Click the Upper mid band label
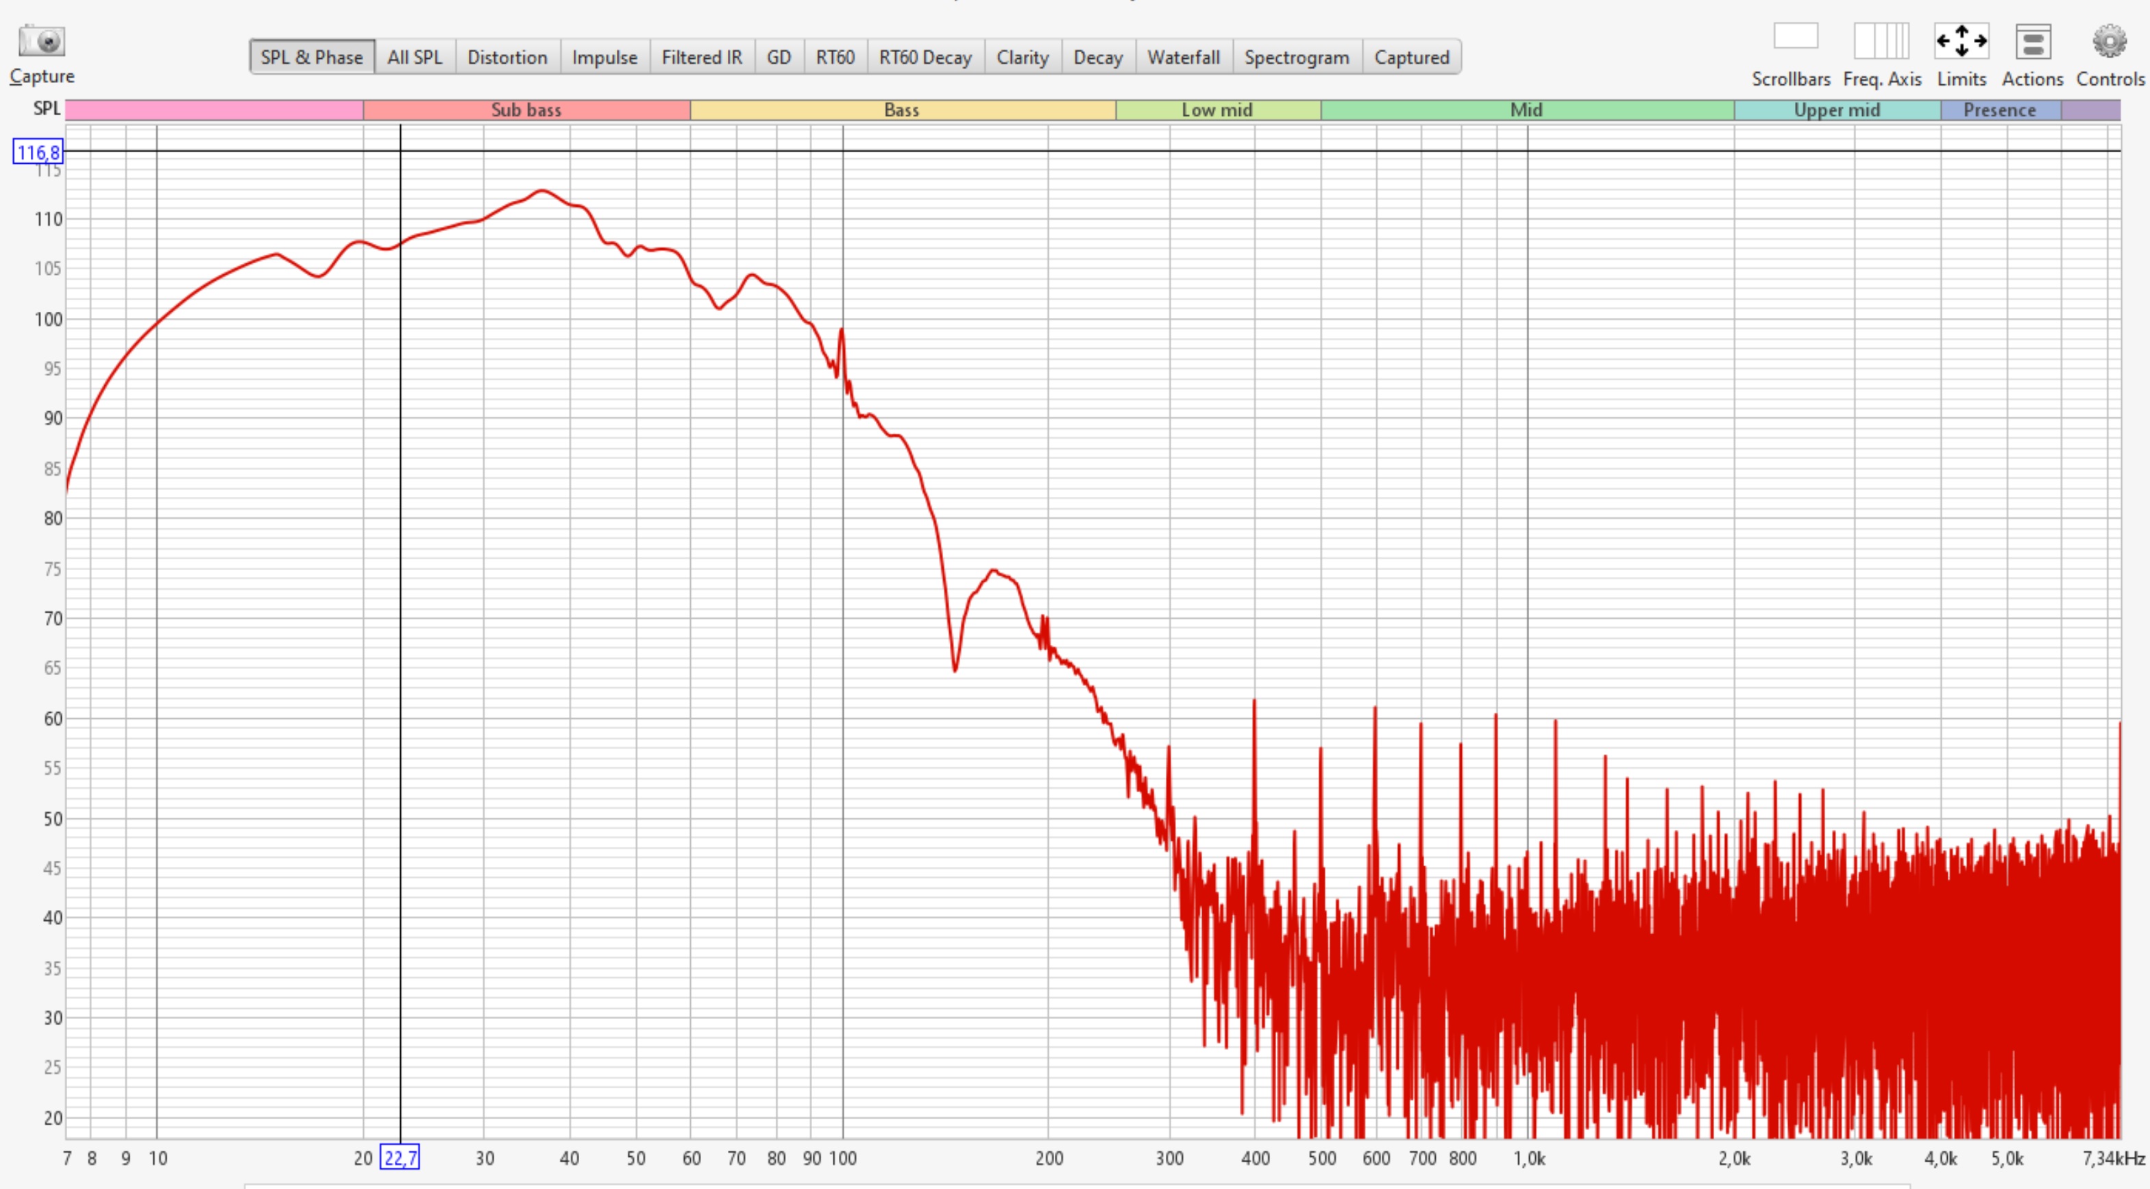 point(1837,109)
